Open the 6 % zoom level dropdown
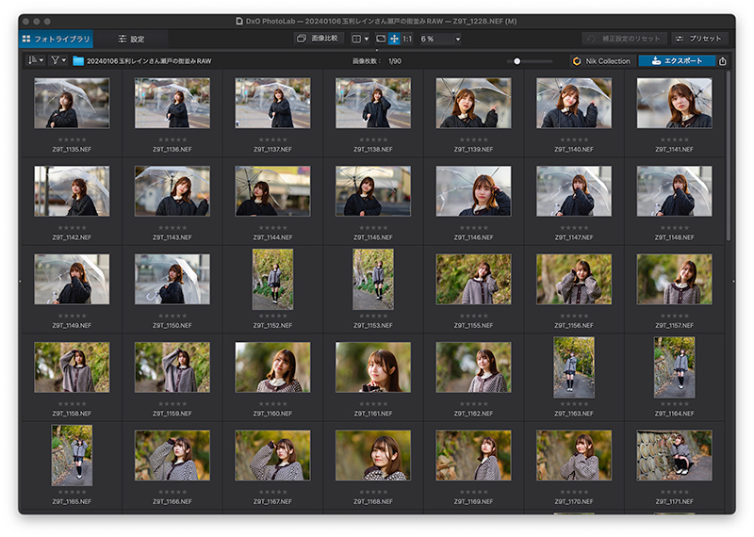 pos(440,39)
